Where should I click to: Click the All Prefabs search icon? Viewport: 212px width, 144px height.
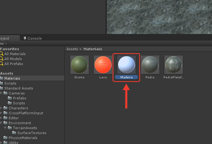[2, 64]
